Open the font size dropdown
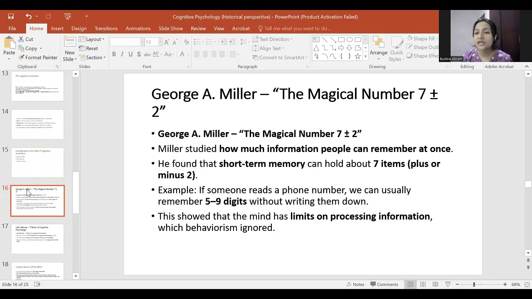The height and width of the screenshot is (299, 532). click(161, 42)
